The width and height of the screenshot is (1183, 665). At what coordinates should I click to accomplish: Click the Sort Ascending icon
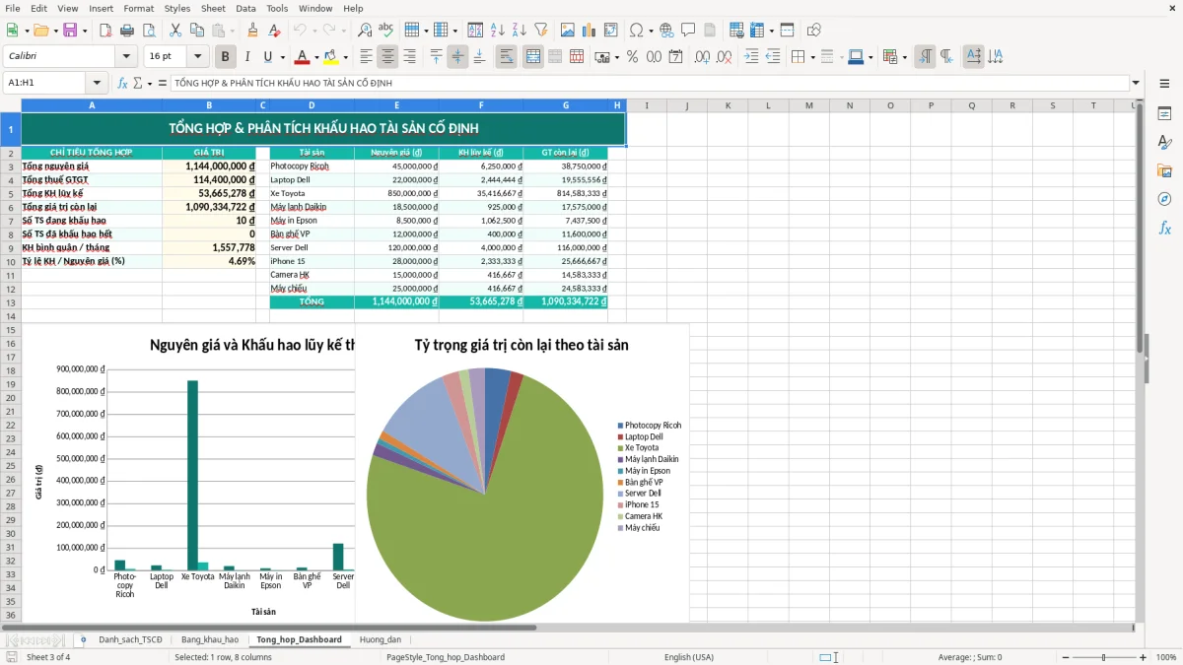pyautogui.click(x=497, y=31)
